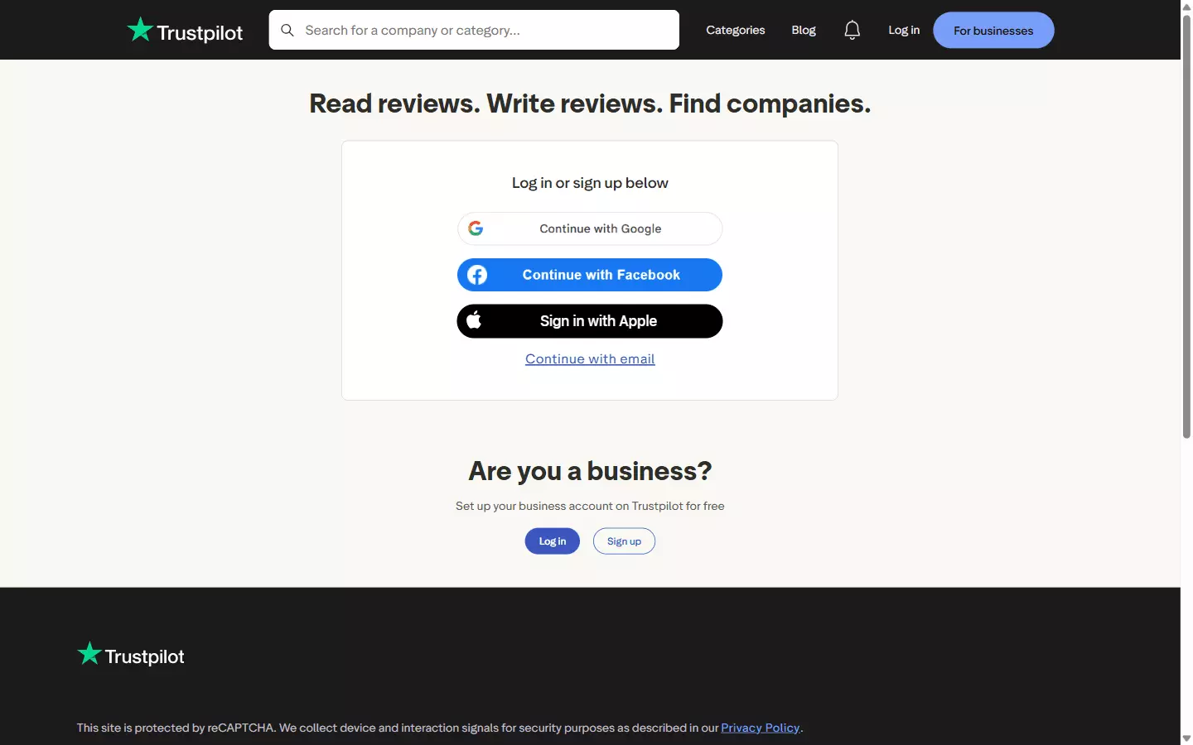The height and width of the screenshot is (745, 1193).
Task: Click the "Log in or sign up below" text
Action: tap(590, 183)
